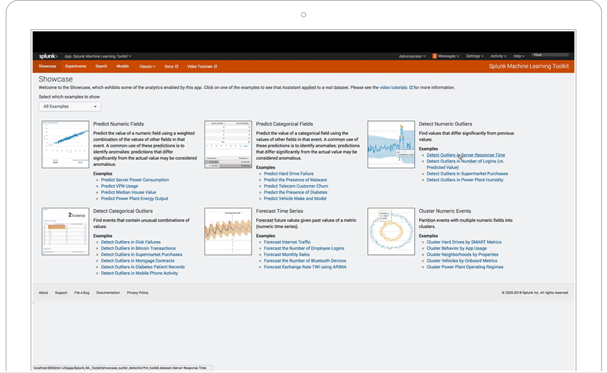
Task: Open Detect Categorical Outliers thumbnail
Action: (65, 231)
